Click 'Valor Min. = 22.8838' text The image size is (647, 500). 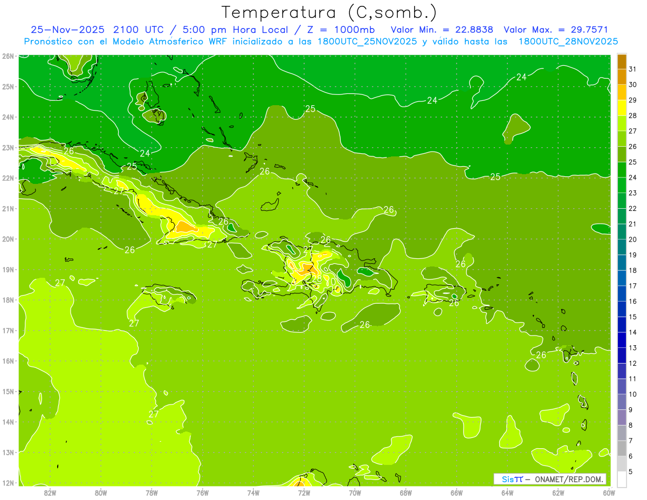(x=442, y=30)
